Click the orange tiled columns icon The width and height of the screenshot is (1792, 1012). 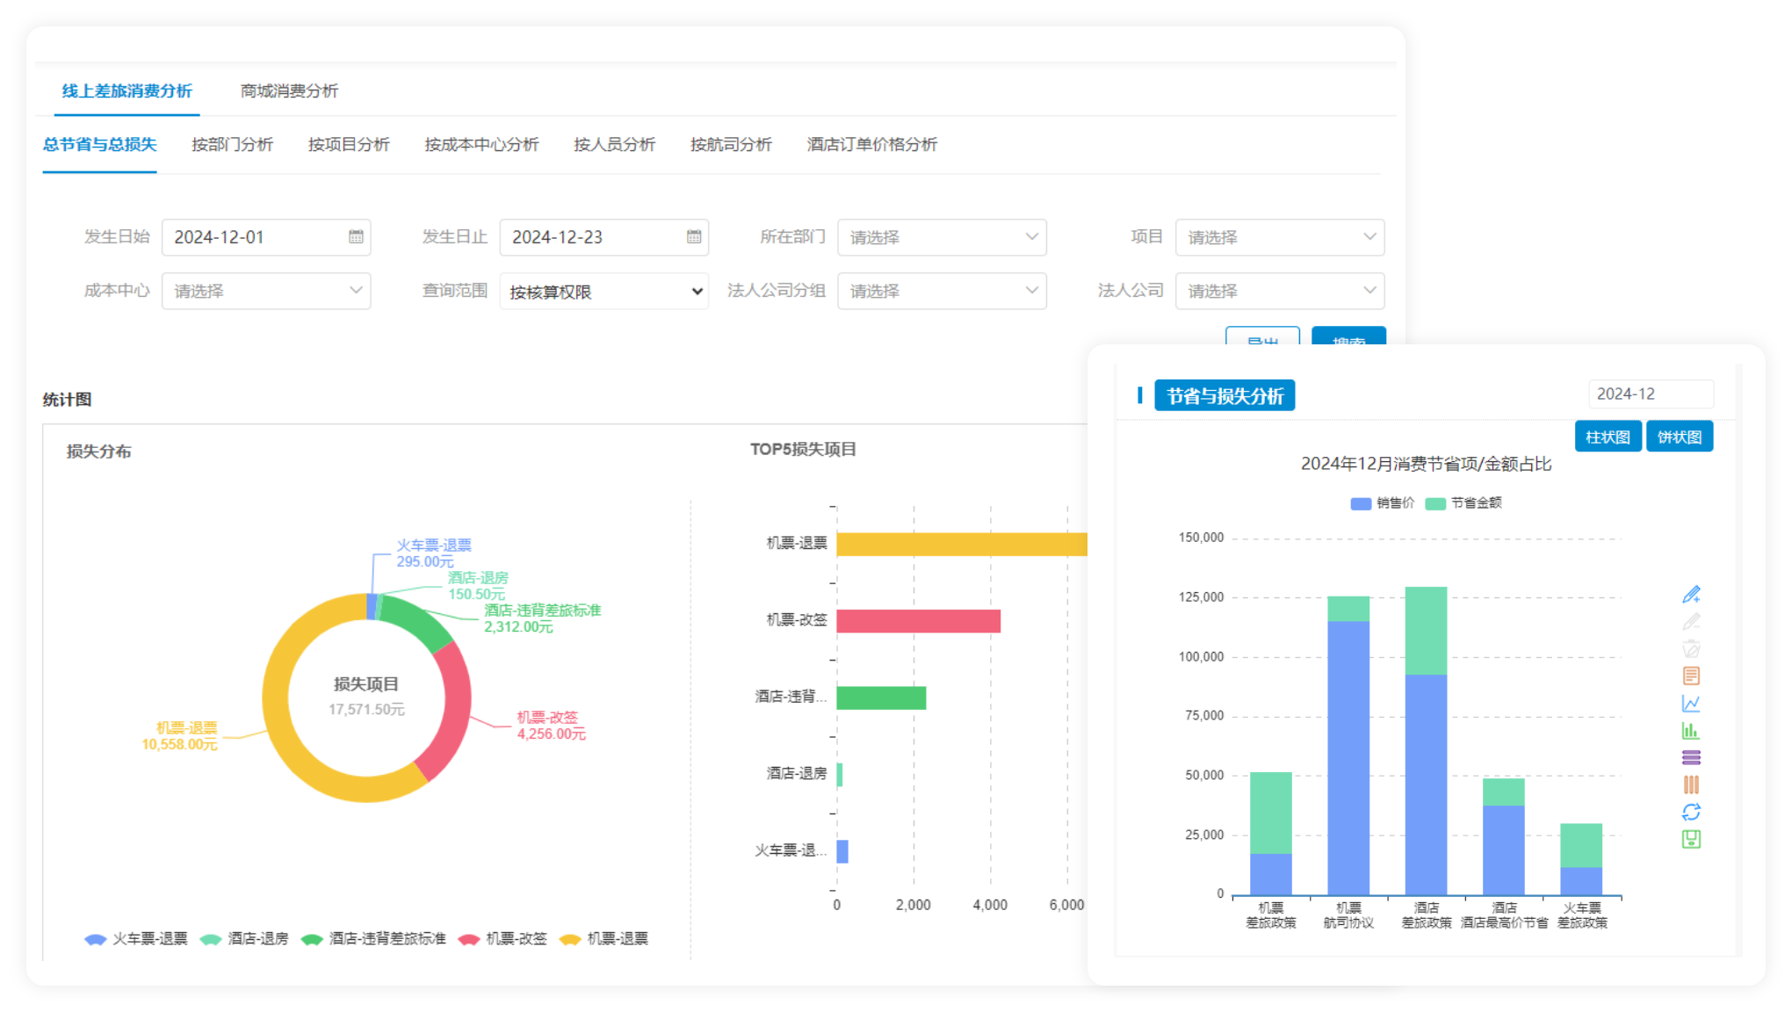[1691, 784]
